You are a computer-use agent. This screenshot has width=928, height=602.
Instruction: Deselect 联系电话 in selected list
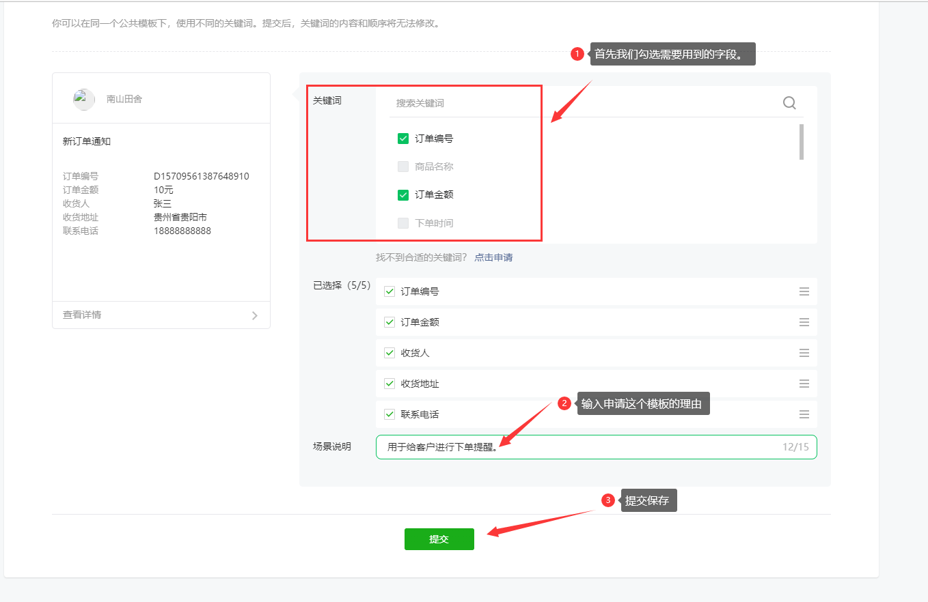390,414
